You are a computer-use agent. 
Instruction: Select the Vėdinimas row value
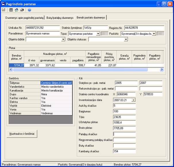click(x=56, y=113)
